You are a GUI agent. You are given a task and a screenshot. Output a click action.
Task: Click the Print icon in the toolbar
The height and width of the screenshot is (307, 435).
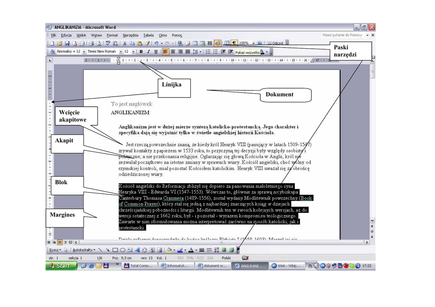[91, 43]
